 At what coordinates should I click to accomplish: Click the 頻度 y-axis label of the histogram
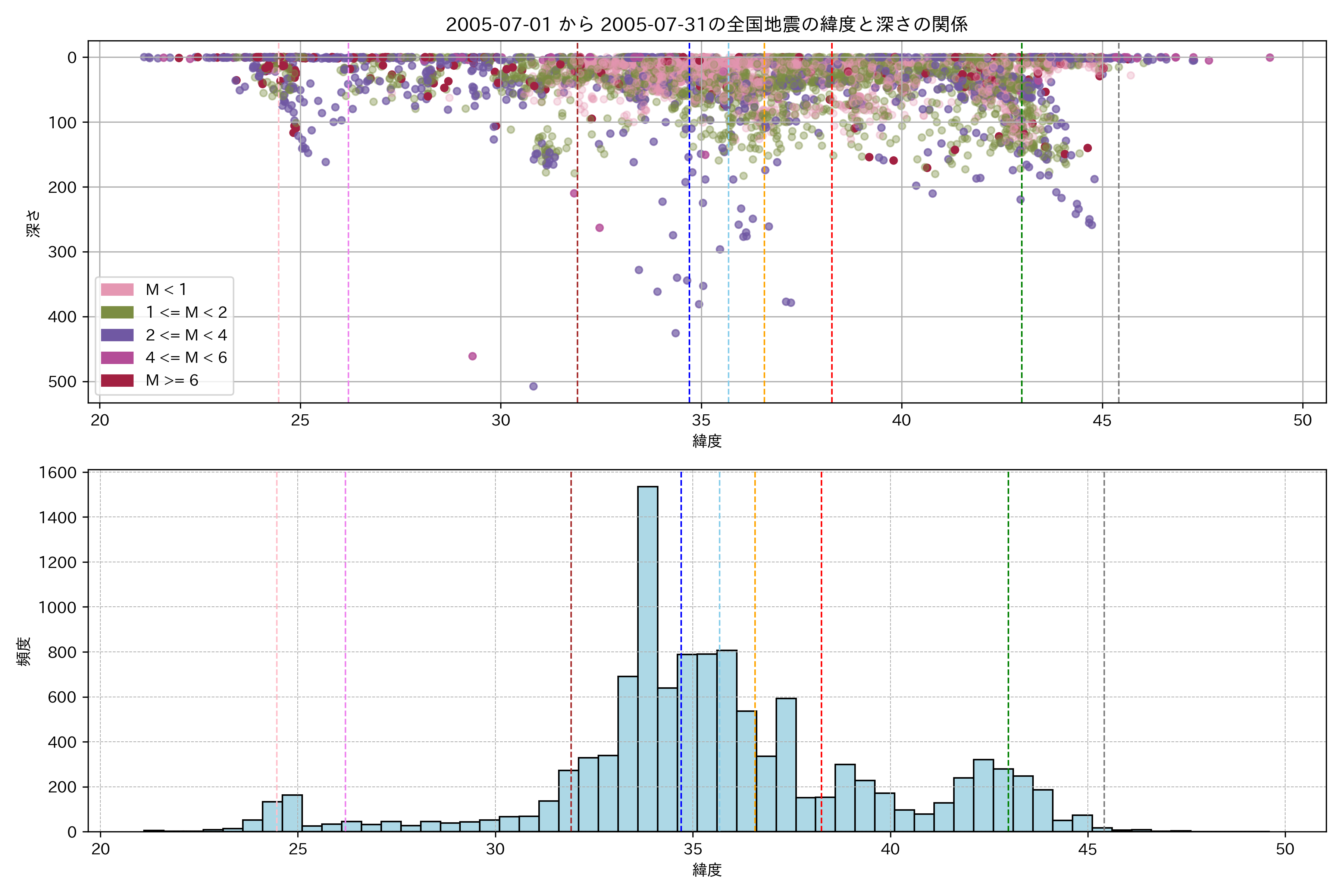pyautogui.click(x=24, y=651)
